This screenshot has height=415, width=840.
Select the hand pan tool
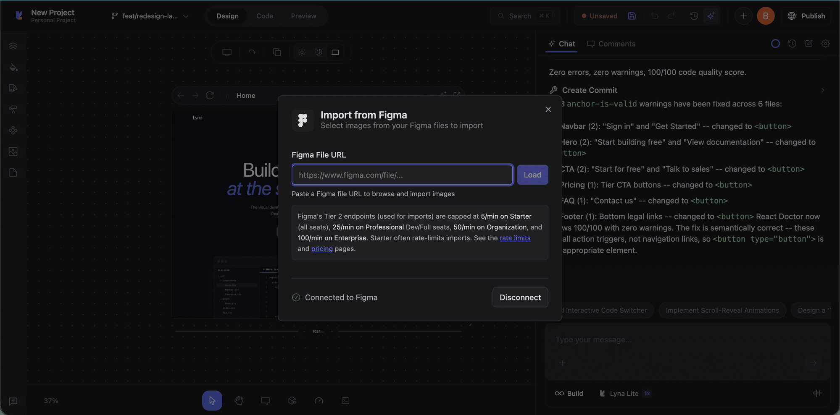click(x=239, y=400)
